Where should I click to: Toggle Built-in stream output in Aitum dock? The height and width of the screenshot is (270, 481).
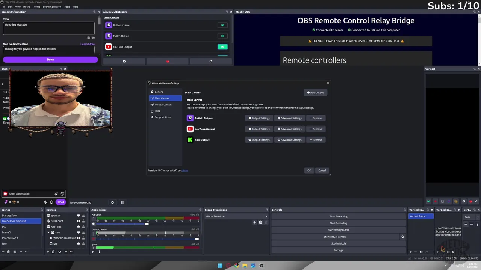click(x=222, y=25)
